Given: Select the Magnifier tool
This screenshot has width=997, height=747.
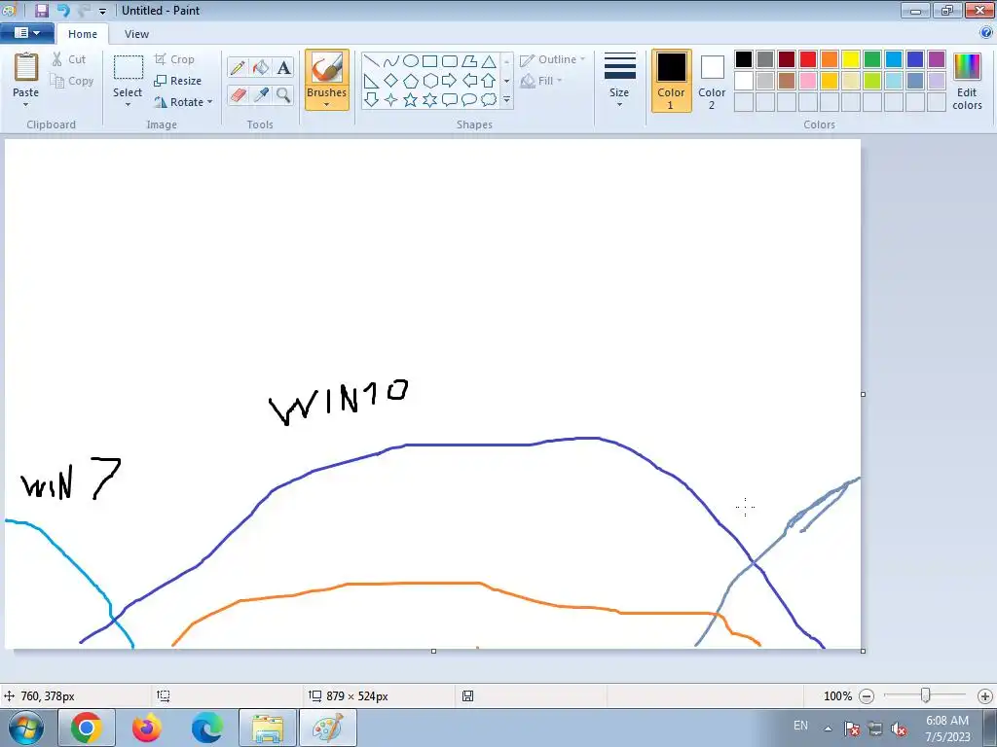Looking at the screenshot, I should (283, 94).
